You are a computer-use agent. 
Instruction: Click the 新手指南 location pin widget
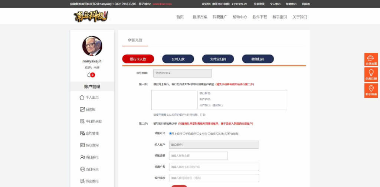coord(371,91)
